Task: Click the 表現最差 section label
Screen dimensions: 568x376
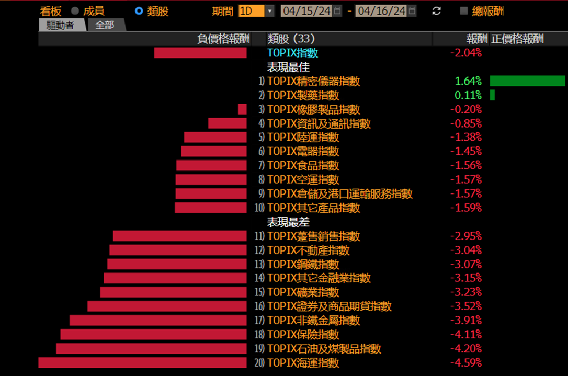Action: click(x=288, y=222)
